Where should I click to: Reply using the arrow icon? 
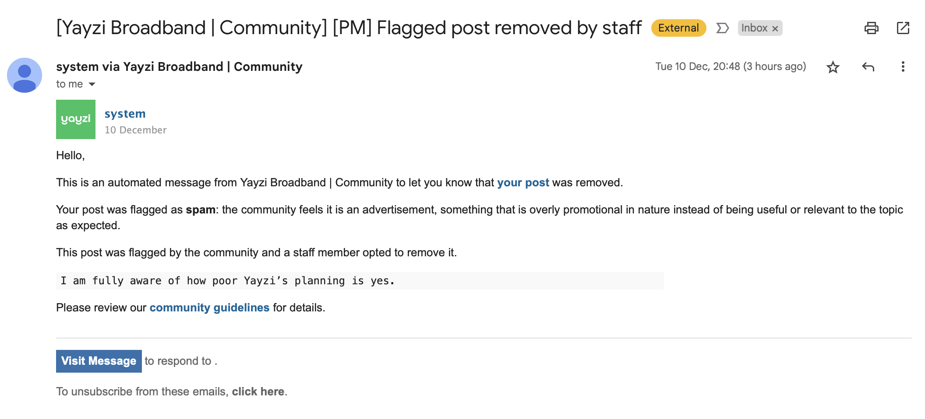coord(868,67)
